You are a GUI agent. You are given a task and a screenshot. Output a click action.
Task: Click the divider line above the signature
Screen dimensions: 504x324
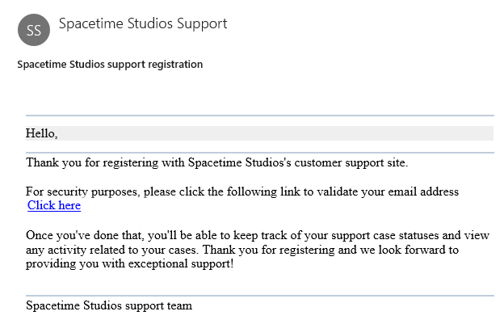260,296
